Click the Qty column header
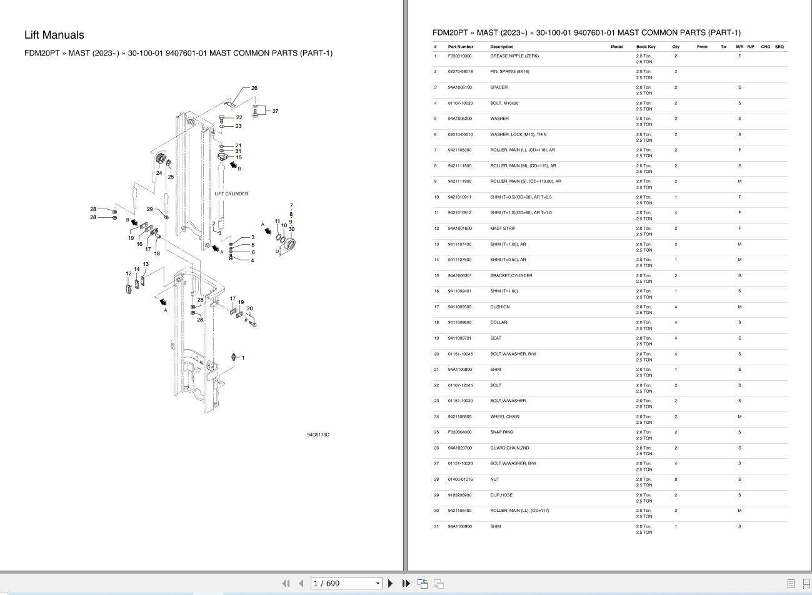The width and height of the screenshot is (812, 595). (674, 46)
